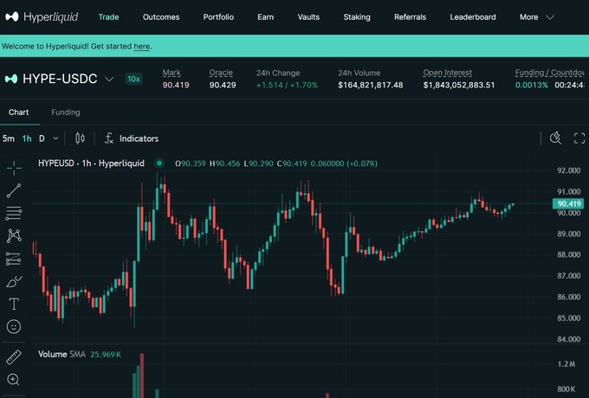The width and height of the screenshot is (589, 398).
Task: Click the 1.2M volume axis label
Action: [566, 364]
